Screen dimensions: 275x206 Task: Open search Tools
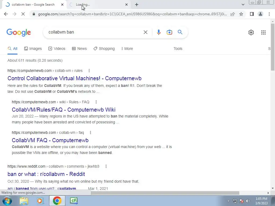pyautogui.click(x=178, y=49)
